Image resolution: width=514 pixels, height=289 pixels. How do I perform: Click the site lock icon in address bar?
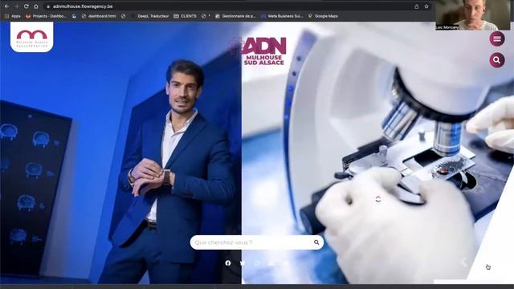coord(48,6)
